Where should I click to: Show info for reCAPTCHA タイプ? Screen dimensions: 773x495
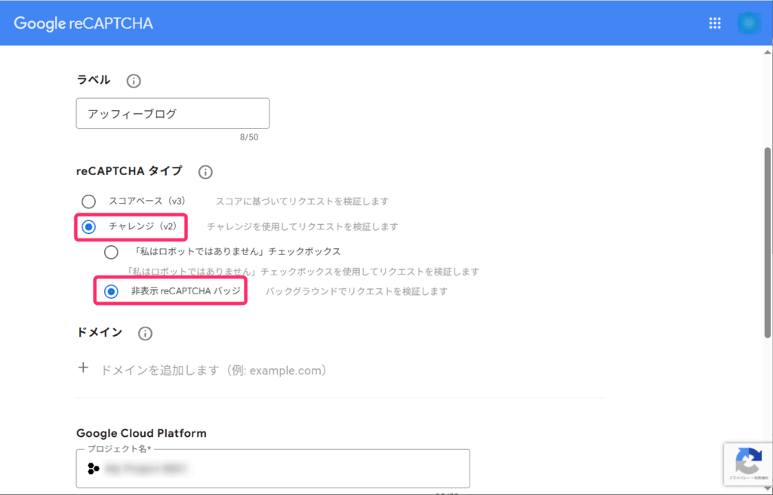coord(205,172)
